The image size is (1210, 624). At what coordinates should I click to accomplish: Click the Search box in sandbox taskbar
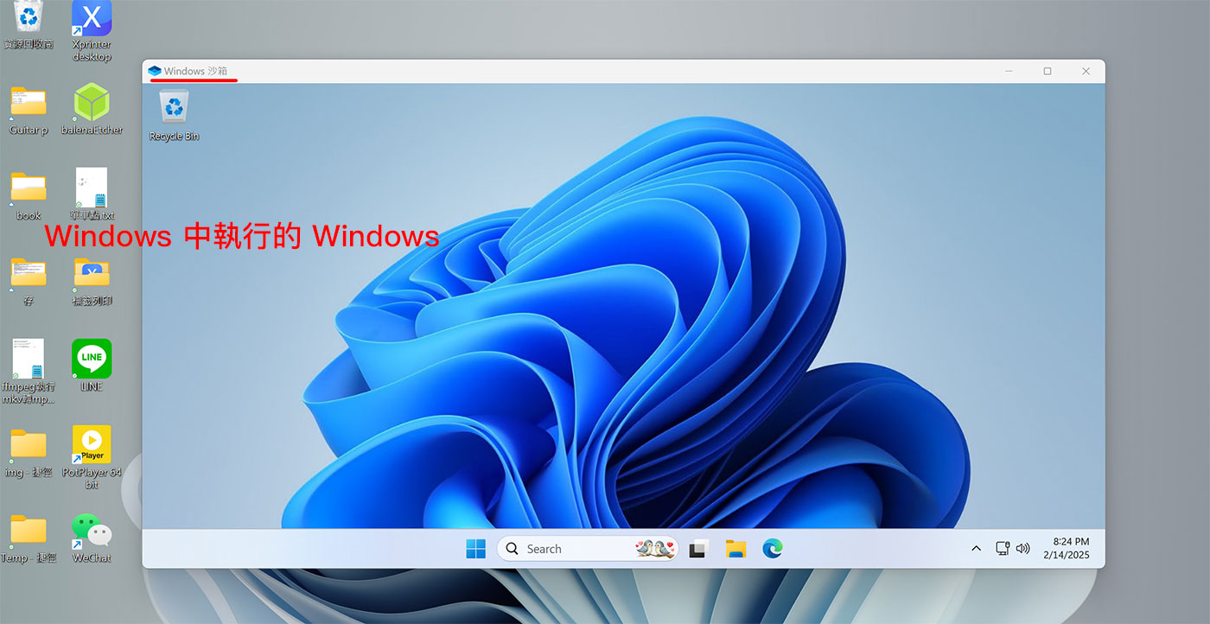click(x=588, y=549)
